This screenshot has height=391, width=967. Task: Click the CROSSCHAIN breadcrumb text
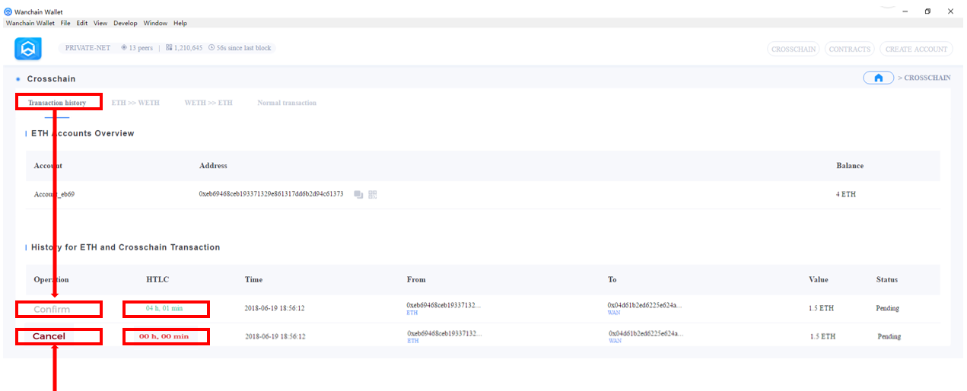tap(927, 78)
